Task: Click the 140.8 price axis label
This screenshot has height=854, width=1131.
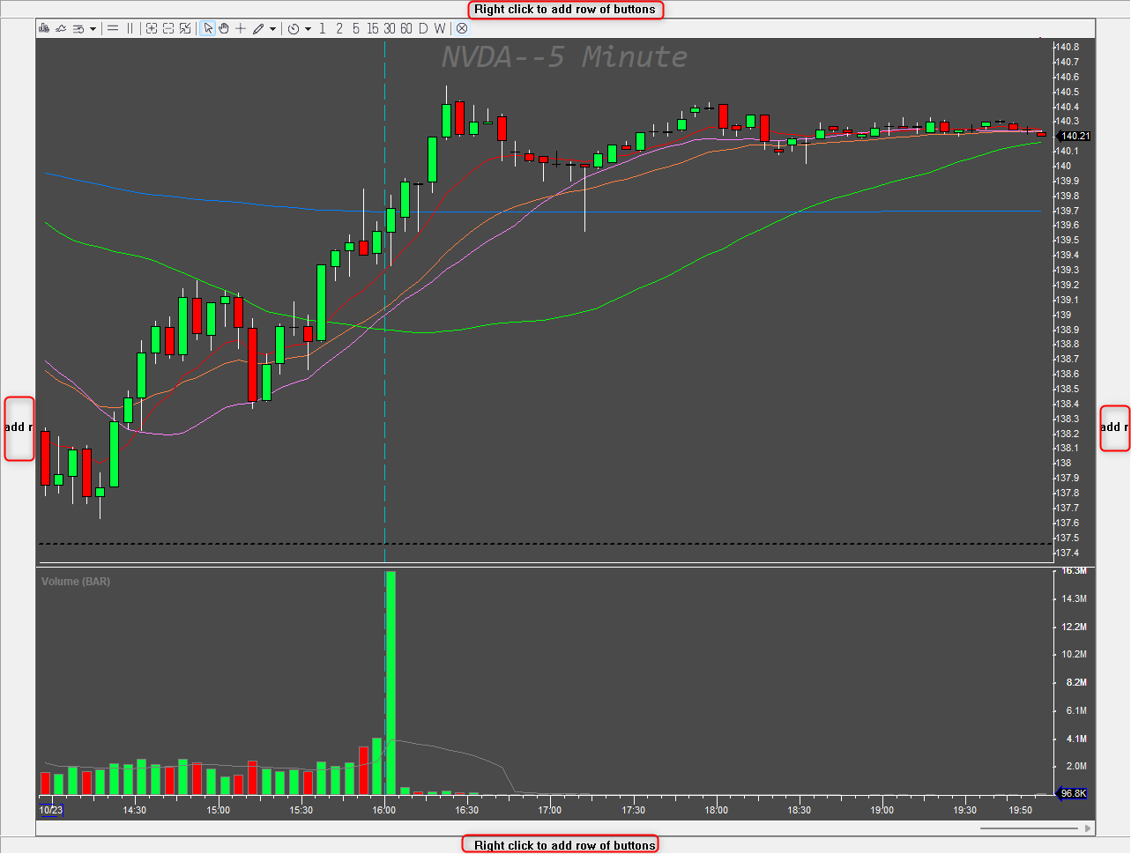Action: 1067,47
